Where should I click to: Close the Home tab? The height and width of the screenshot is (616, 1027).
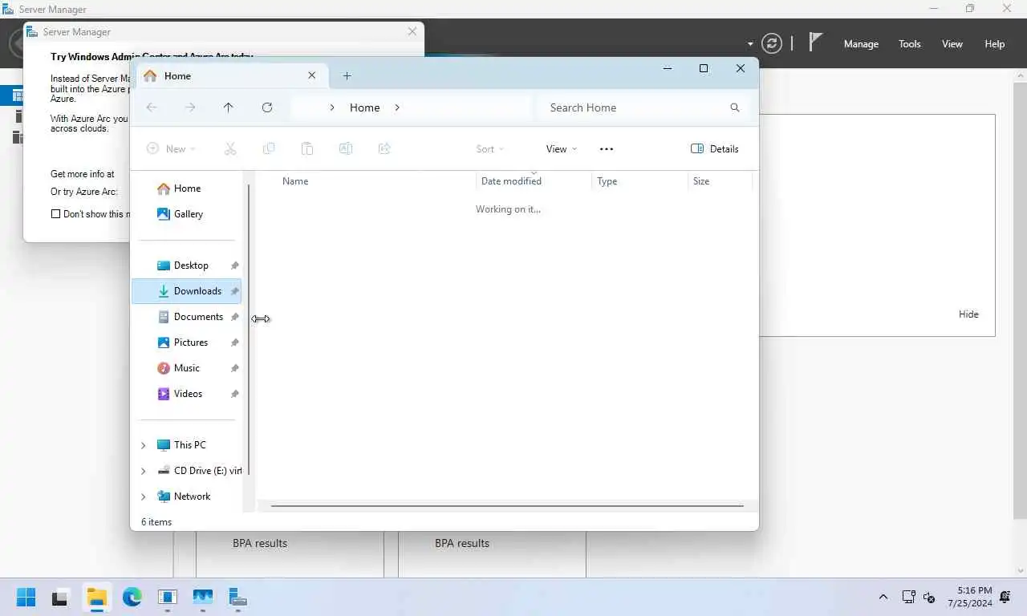pos(312,75)
